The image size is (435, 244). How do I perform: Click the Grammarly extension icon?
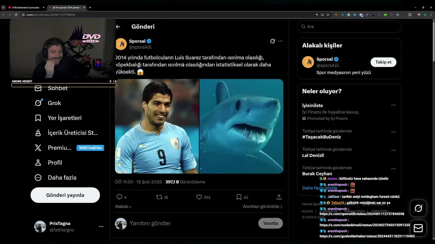pyautogui.click(x=349, y=15)
